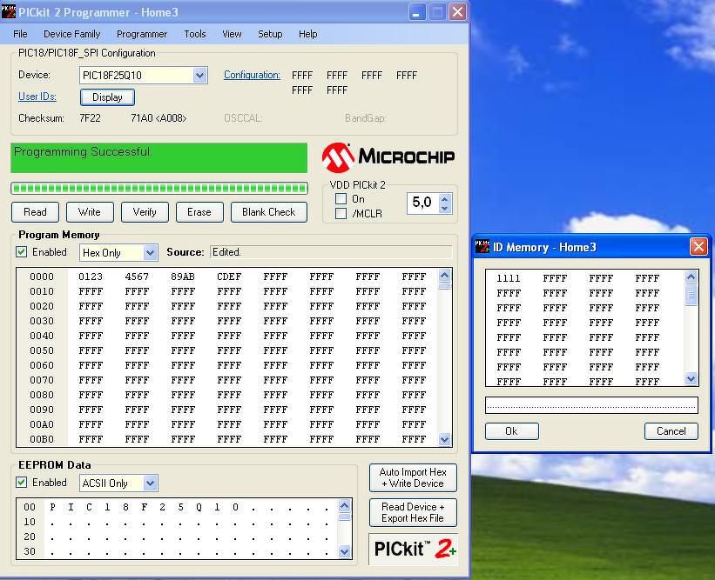Viewport: 715px width, 580px height.
Task: Minimize the PICkit 2 Programmer window
Action: [416, 12]
